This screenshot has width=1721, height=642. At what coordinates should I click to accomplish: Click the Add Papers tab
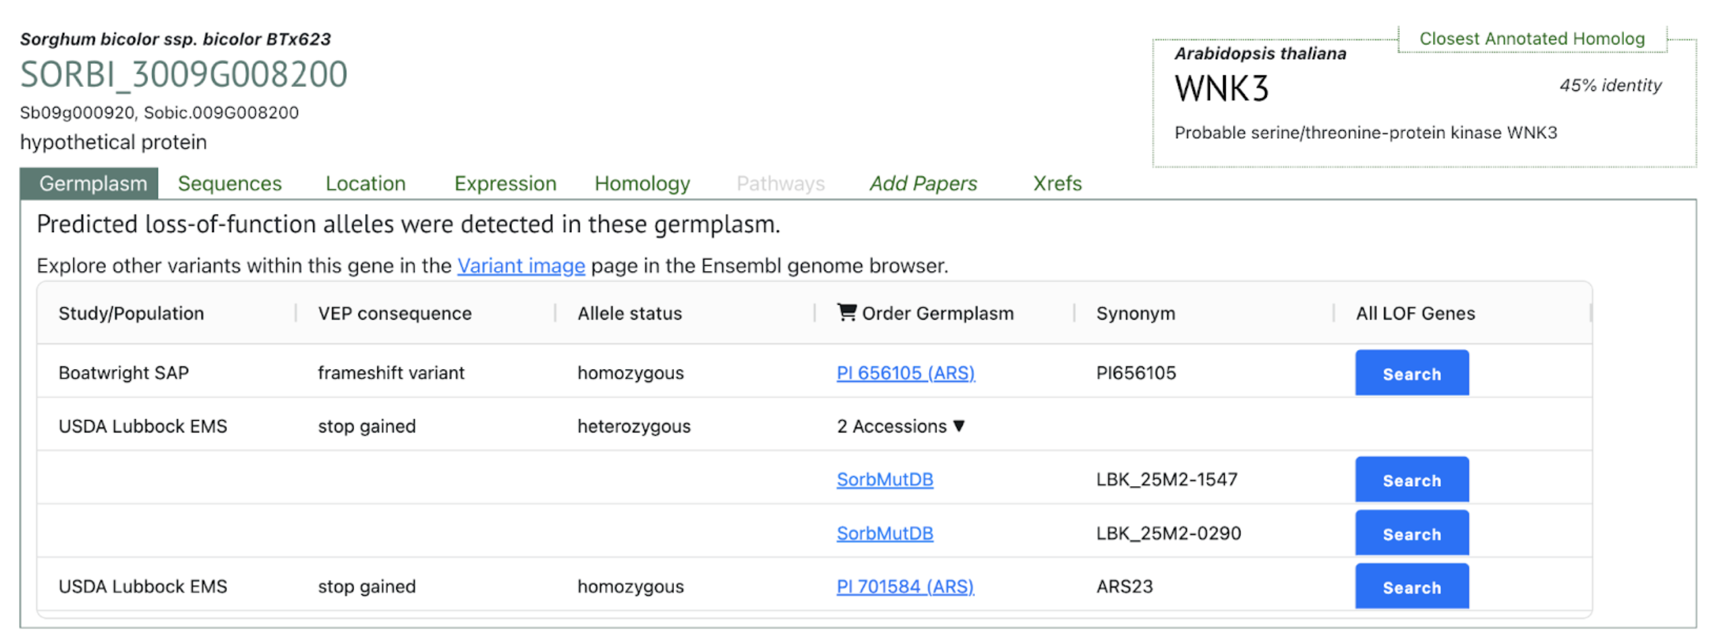pos(922,183)
